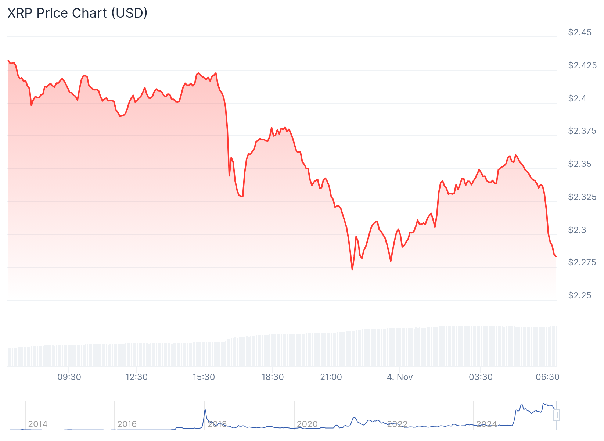Select the 4. Nov date label
This screenshot has height=441, width=604.
400,377
